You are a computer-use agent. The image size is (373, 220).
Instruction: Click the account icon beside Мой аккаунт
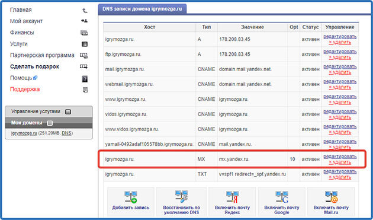(84, 21)
